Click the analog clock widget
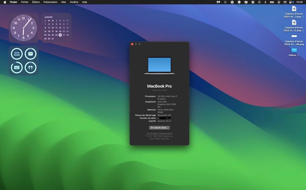Image resolution: width=306 pixels, height=190 pixels. (x=24, y=28)
